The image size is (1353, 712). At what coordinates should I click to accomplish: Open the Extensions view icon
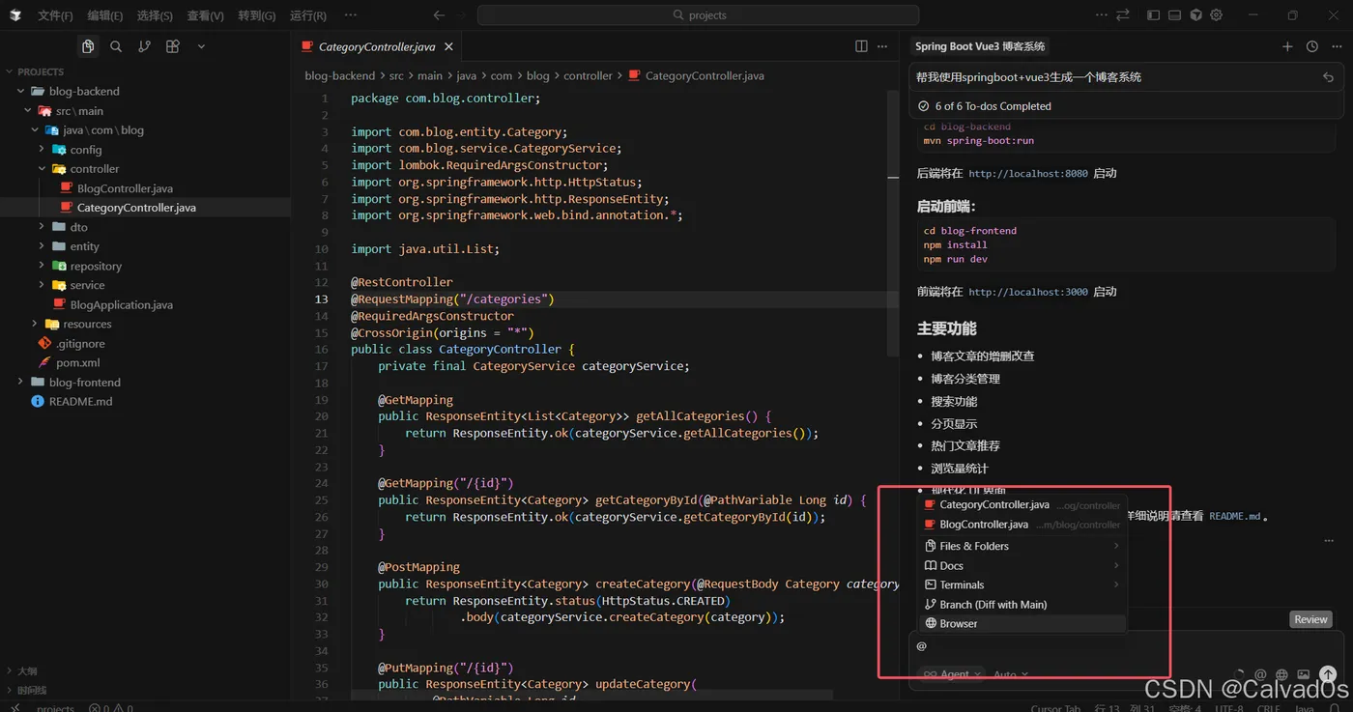pyautogui.click(x=173, y=46)
